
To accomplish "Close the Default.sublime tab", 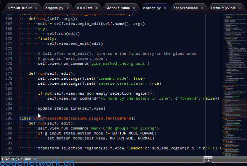I will coord(36,8).
